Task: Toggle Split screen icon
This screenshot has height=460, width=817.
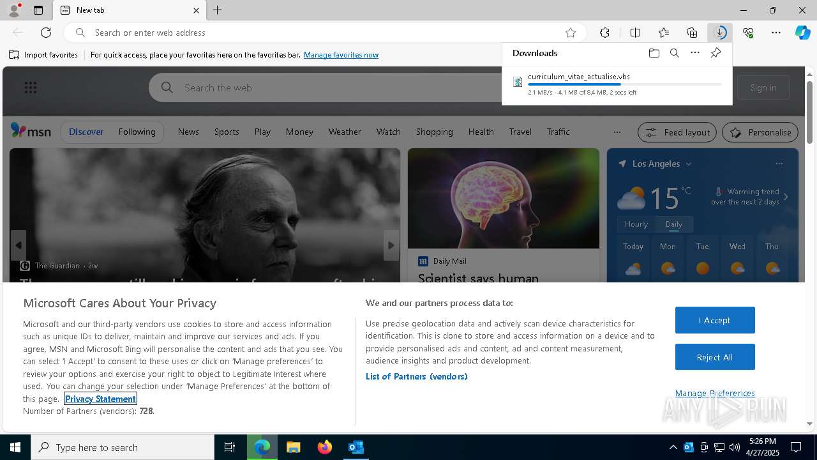Action: tap(635, 33)
